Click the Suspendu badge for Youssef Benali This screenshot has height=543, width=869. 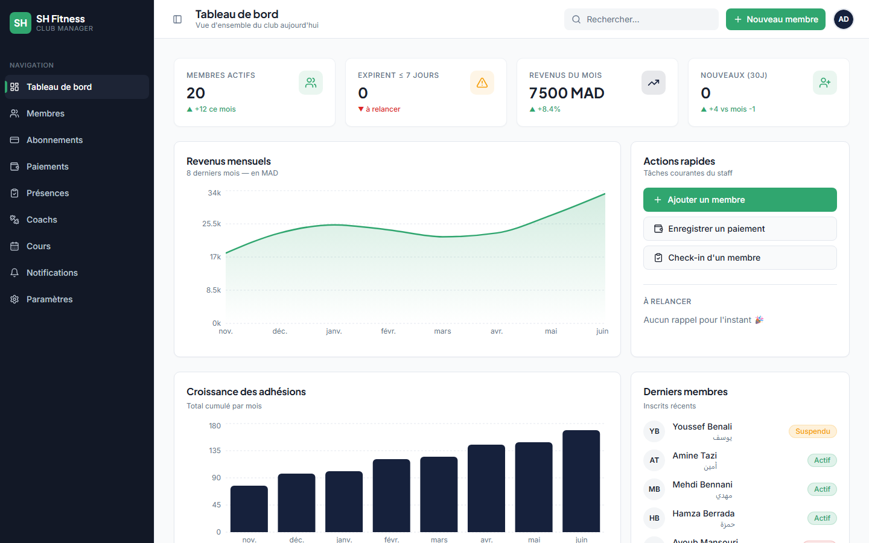point(813,431)
